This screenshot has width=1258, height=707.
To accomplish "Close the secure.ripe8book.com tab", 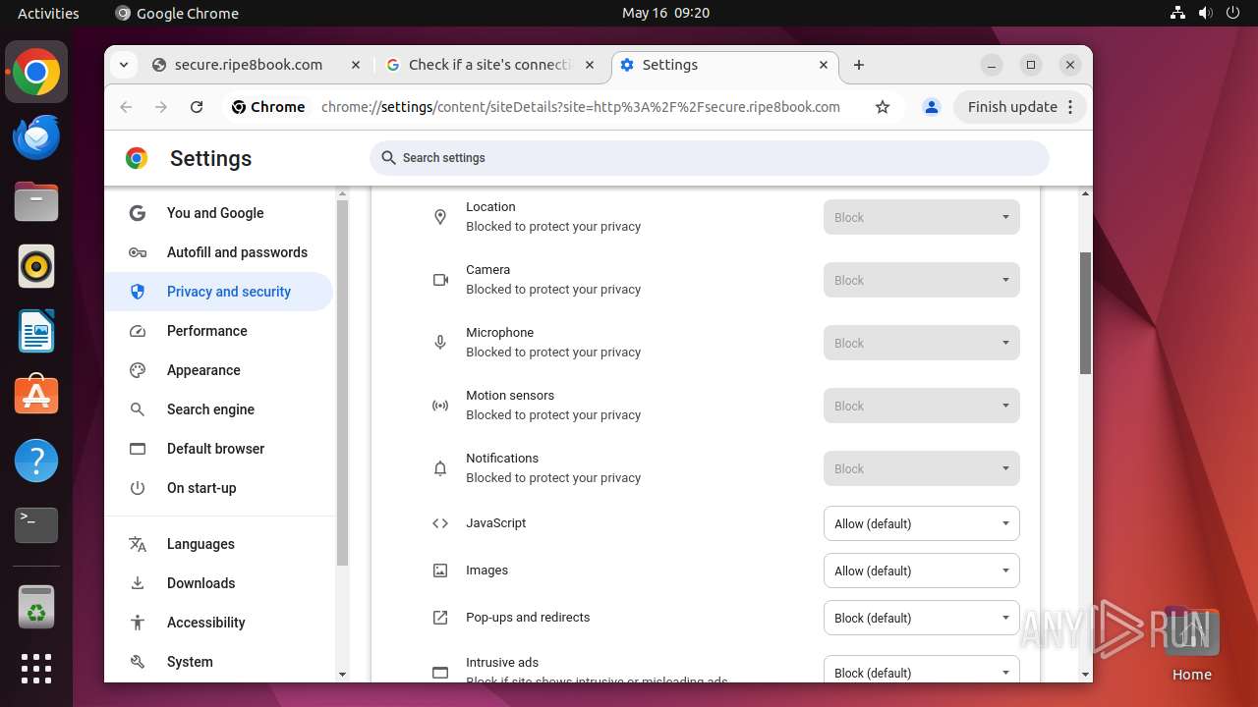I will [356, 65].
